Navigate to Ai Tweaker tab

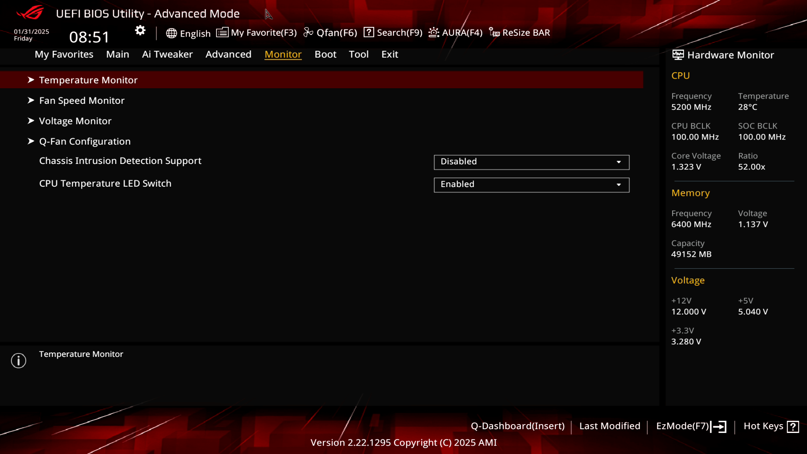point(167,54)
